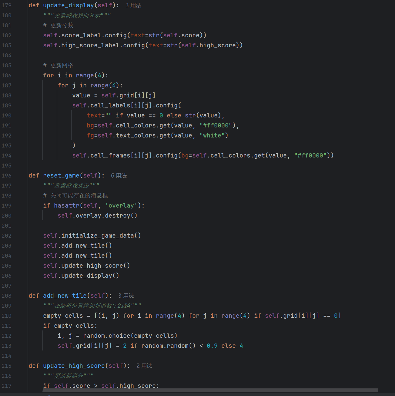Open the "3 用法" usages hint beside update_display
The height and width of the screenshot is (396, 395).
coord(133,5)
